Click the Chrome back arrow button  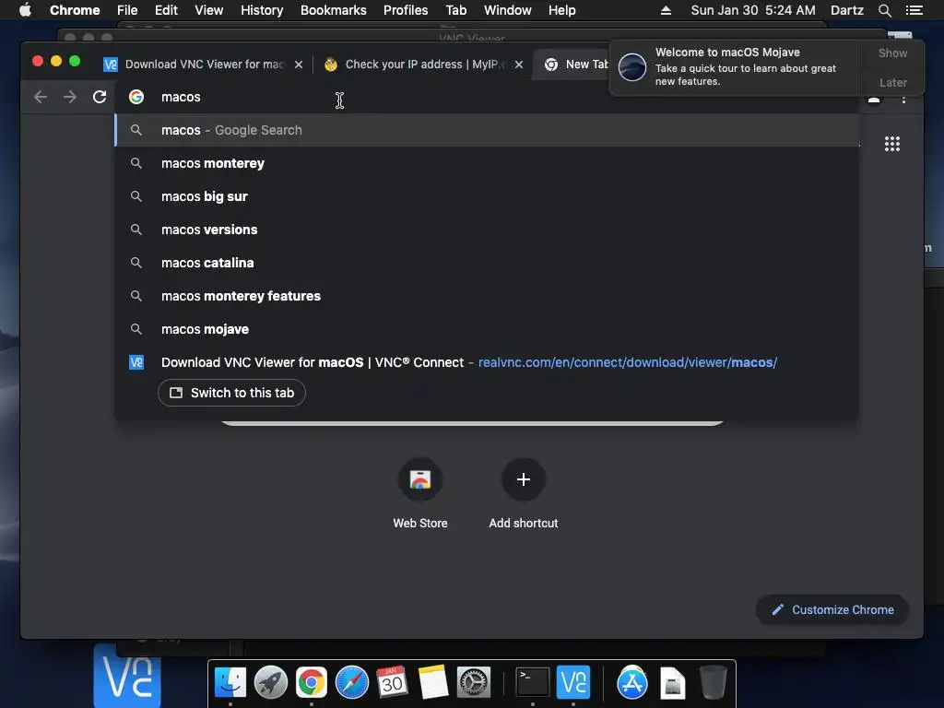41,97
